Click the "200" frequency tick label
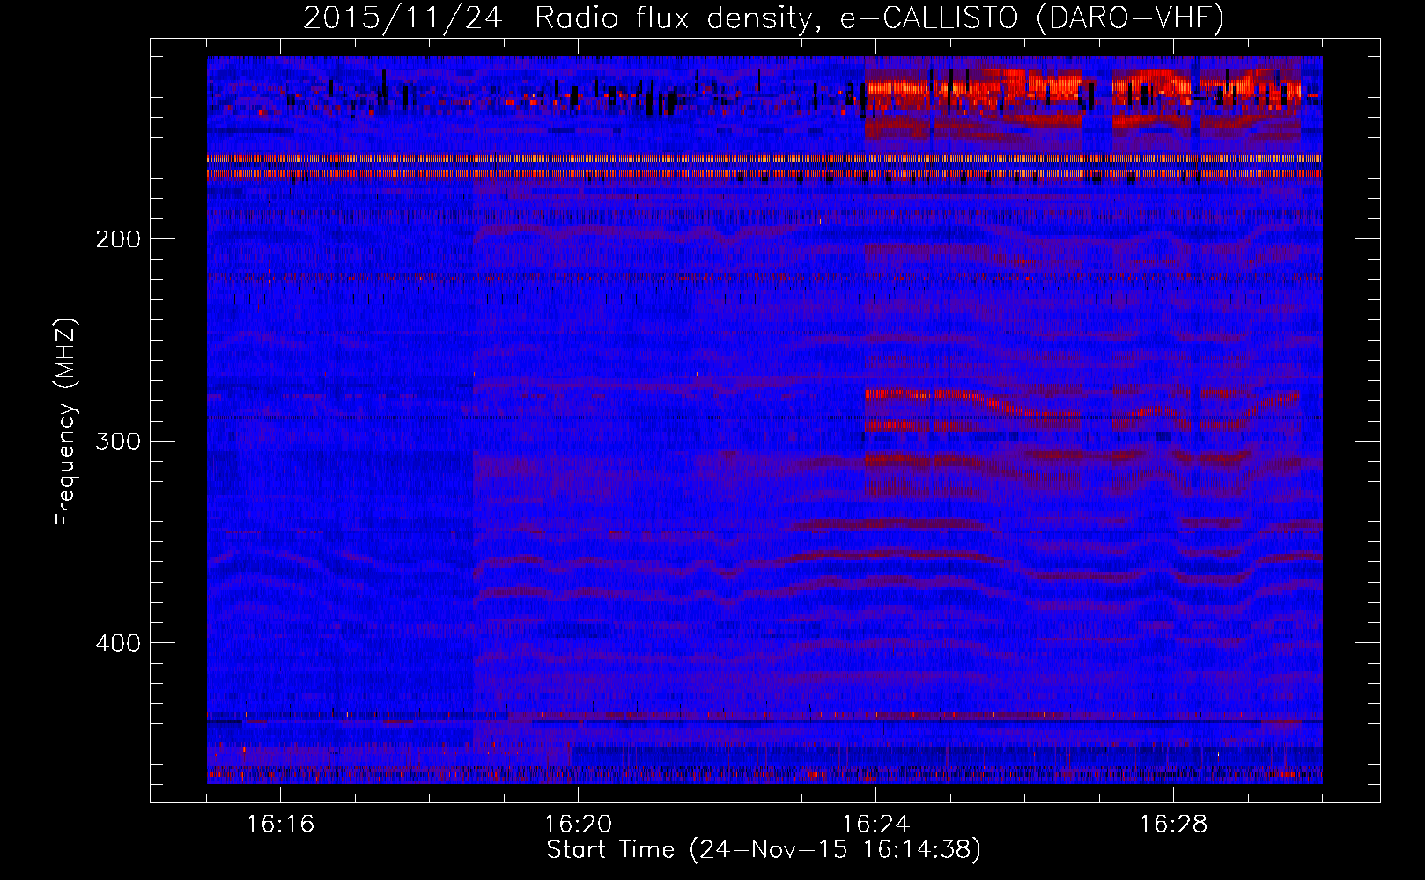Image resolution: width=1425 pixels, height=880 pixels. [x=118, y=239]
